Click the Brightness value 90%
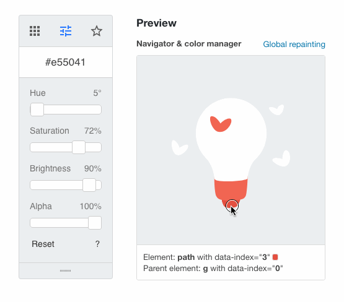This screenshot has width=344, height=302. point(93,168)
